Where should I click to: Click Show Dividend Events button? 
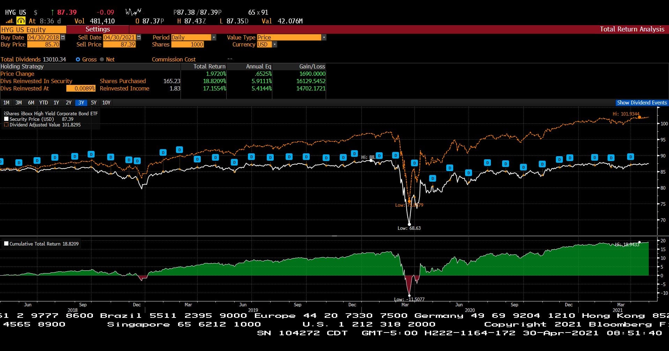(642, 103)
